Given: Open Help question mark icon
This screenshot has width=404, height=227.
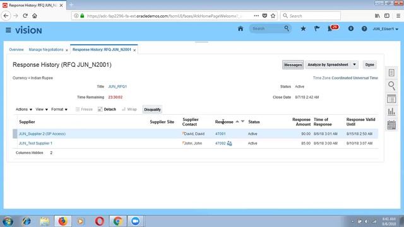Looking at the screenshot, I should click(364, 28).
